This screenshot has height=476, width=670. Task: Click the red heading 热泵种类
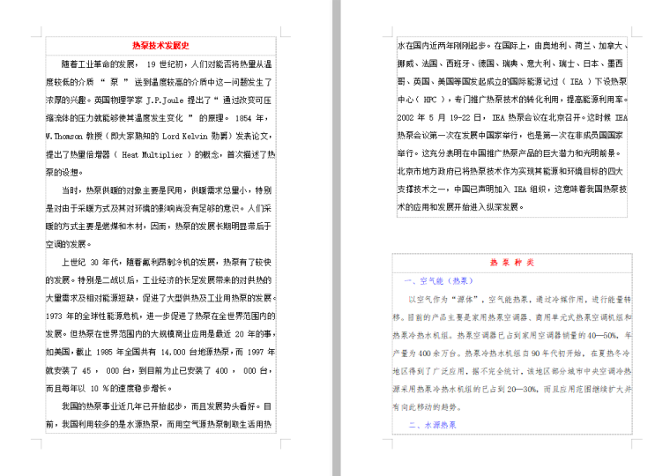[512, 263]
